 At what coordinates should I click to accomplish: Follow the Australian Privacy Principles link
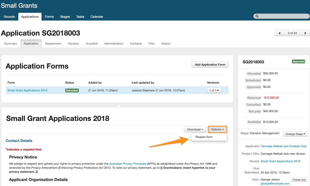128,164
